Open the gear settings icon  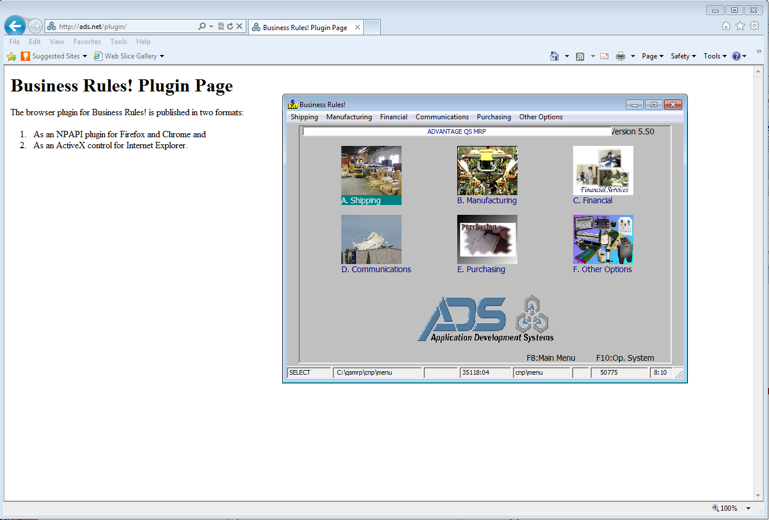[x=754, y=26]
